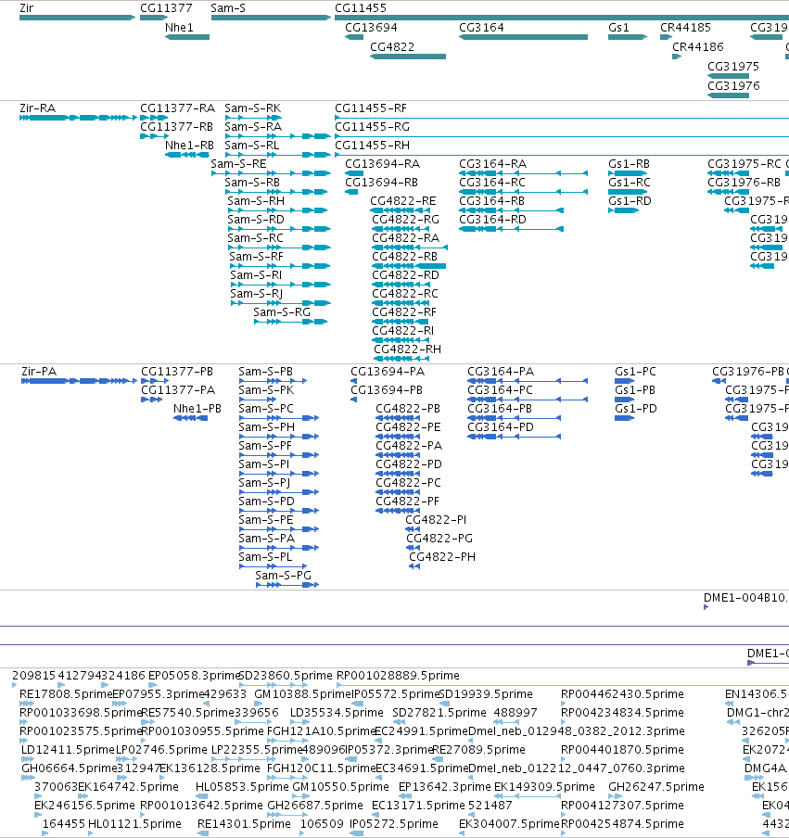The width and height of the screenshot is (789, 838).
Task: Select the Sam-S-RE transcript
Action: [x=271, y=173]
